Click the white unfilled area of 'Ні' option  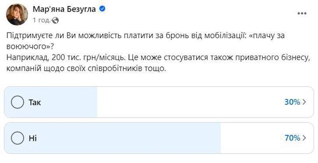pyautogui.click(x=252, y=138)
